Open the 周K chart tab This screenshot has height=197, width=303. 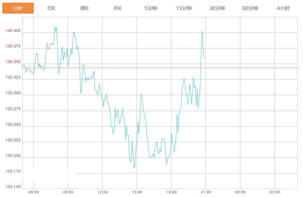84,8
